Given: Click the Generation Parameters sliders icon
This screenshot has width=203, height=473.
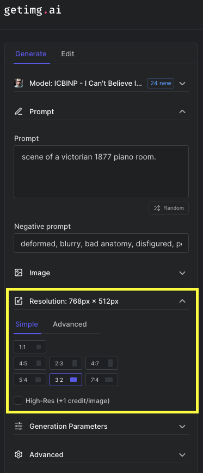Looking at the screenshot, I should 19,426.
